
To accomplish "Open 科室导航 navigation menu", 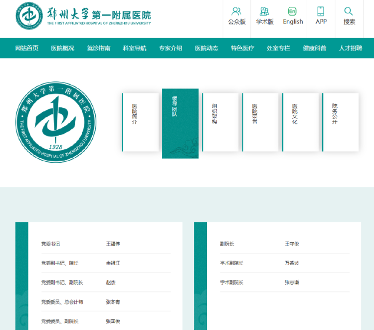I will (135, 48).
